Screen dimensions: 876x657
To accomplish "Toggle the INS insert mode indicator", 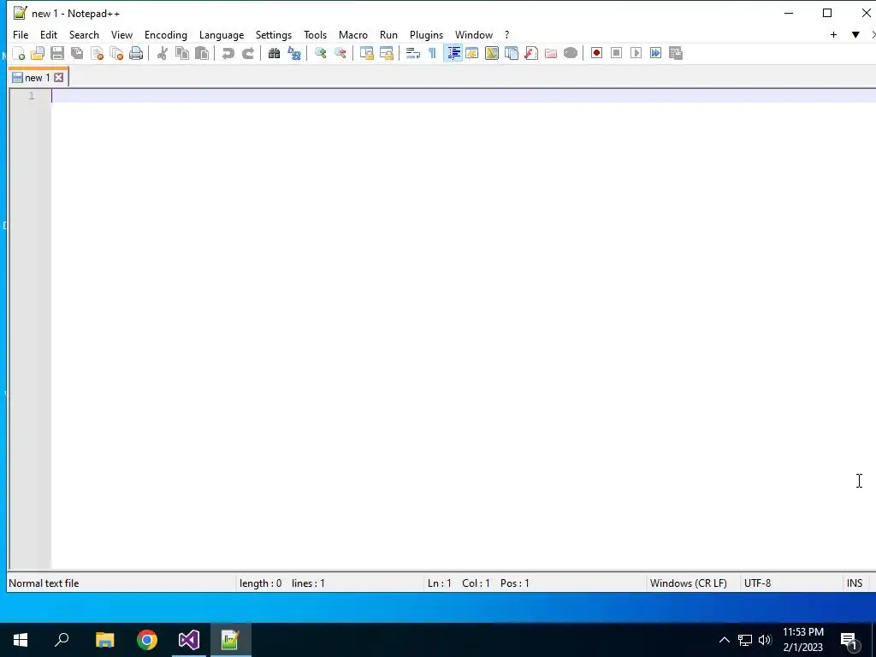I will [855, 583].
